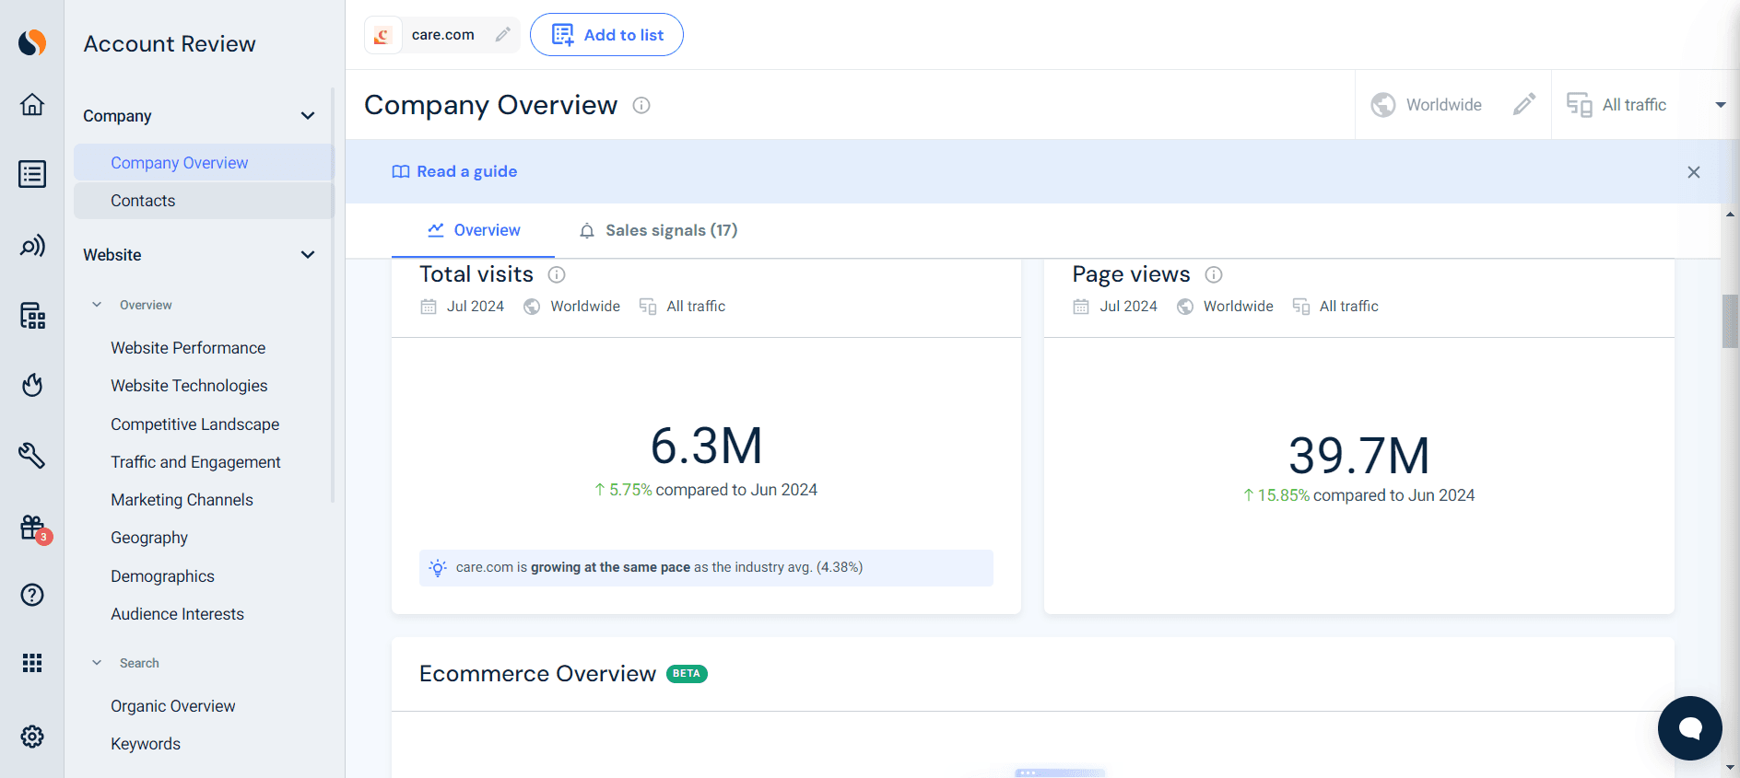Click the globe icon next to Worldwide filter

pos(1382,105)
